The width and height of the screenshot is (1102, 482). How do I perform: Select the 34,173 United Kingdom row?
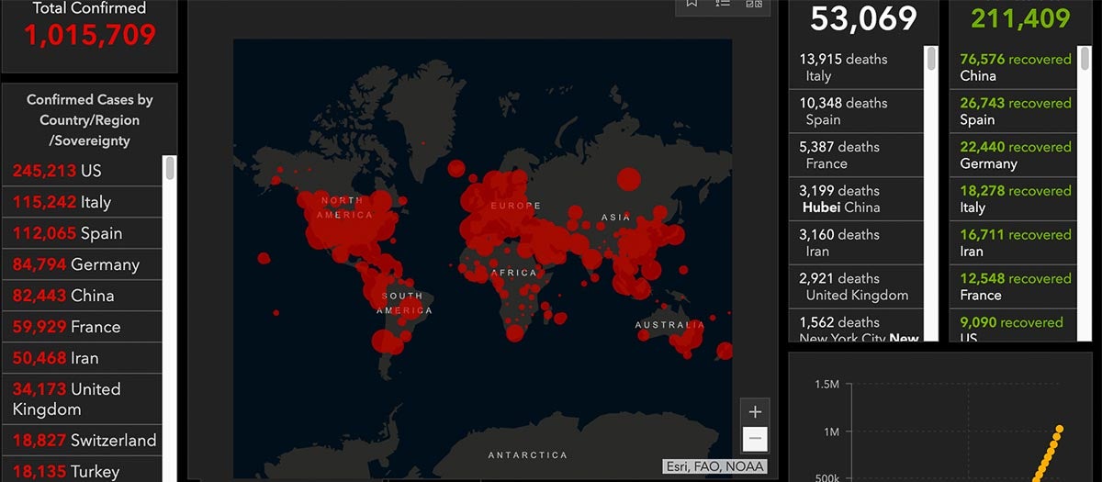(83, 399)
